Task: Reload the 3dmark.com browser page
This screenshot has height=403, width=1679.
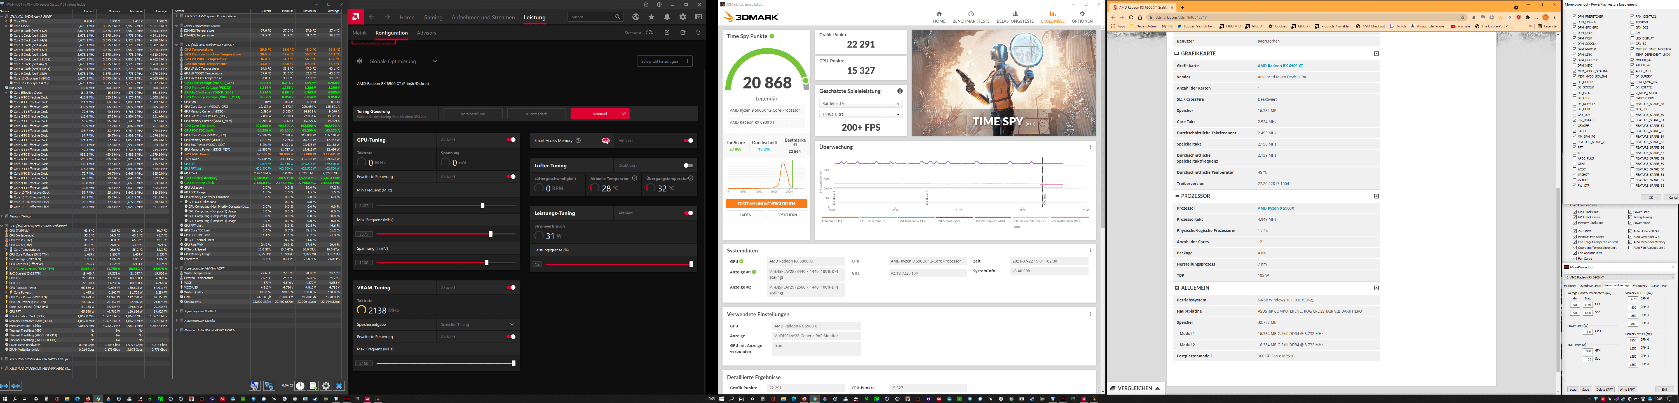Action: tap(1131, 18)
